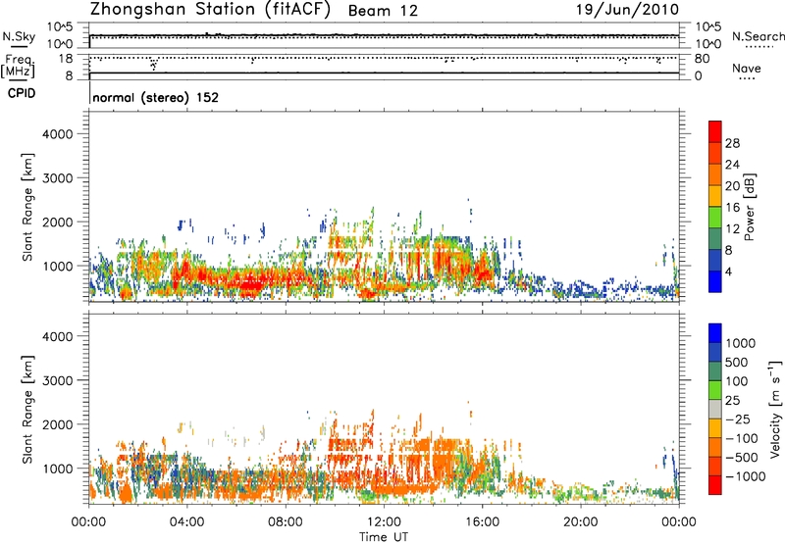
Task: Click the 2000 tick on velocity panel axis
Action: [x=57, y=424]
